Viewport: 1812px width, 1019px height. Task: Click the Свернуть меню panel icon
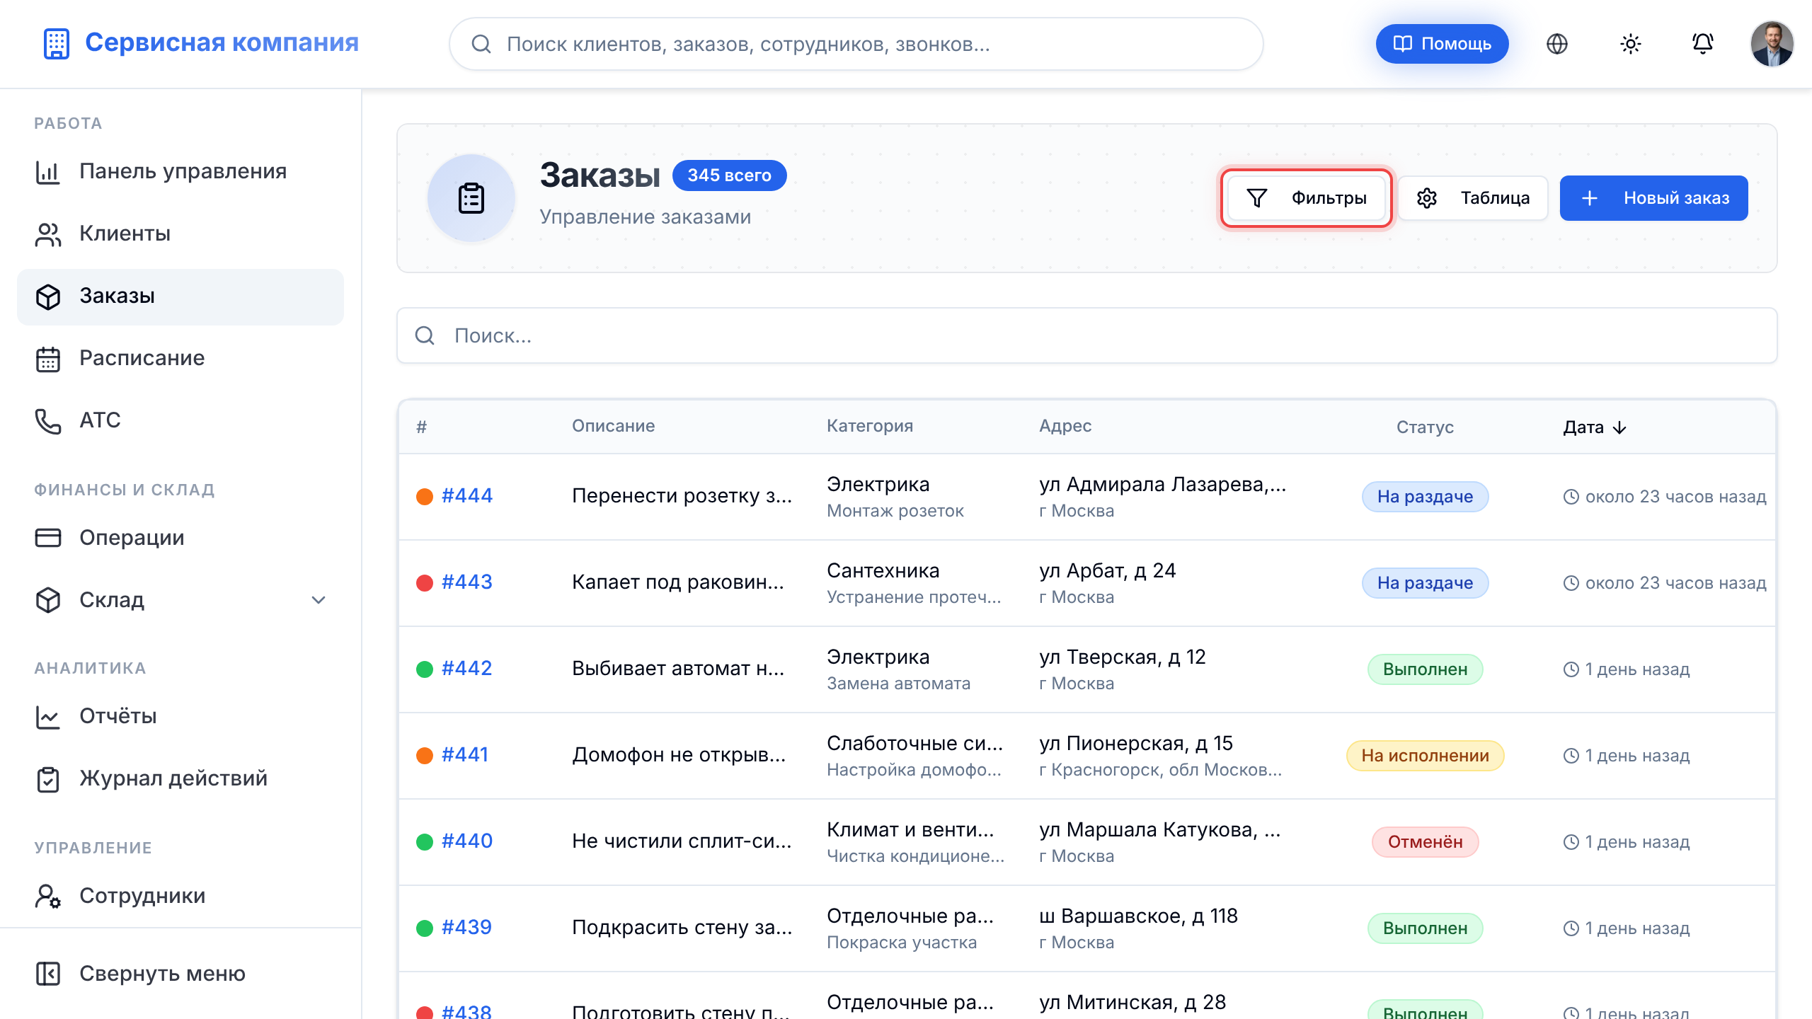48,974
